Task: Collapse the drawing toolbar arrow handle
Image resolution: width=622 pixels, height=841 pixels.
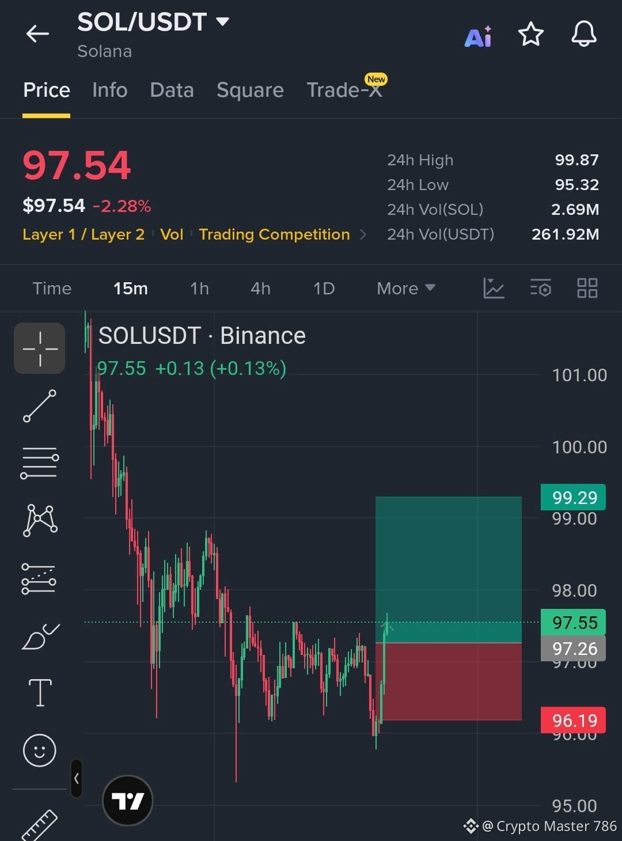Action: (x=76, y=778)
